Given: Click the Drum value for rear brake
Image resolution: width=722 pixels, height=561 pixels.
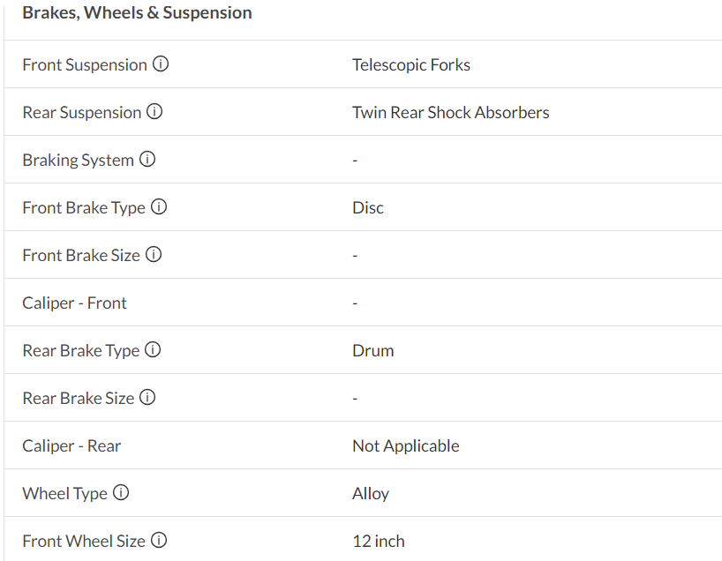Looking at the screenshot, I should pos(372,351).
